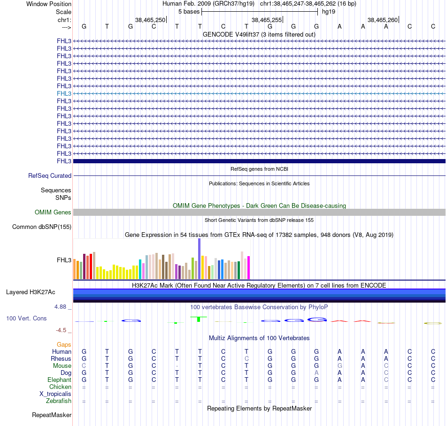The image size is (446, 426).
Task: Click the Gene Expression GTEx track title
Action: pyautogui.click(x=259, y=235)
